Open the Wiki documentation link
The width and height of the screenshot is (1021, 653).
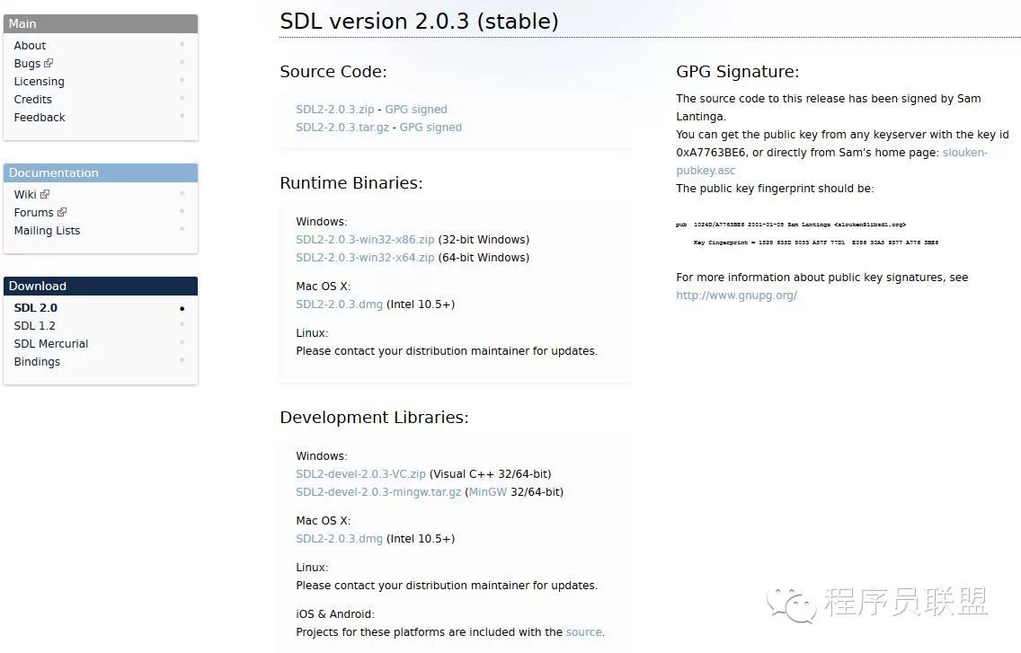(25, 195)
